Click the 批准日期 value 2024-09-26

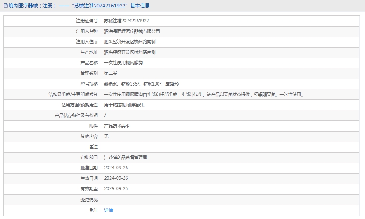point(116,168)
